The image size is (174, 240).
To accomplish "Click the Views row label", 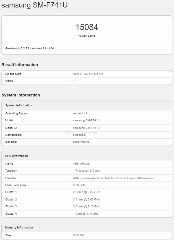I will click(x=9, y=81).
